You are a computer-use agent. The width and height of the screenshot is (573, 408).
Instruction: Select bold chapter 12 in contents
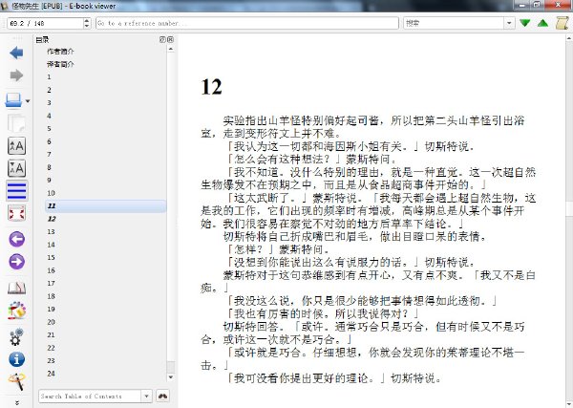click(52, 219)
